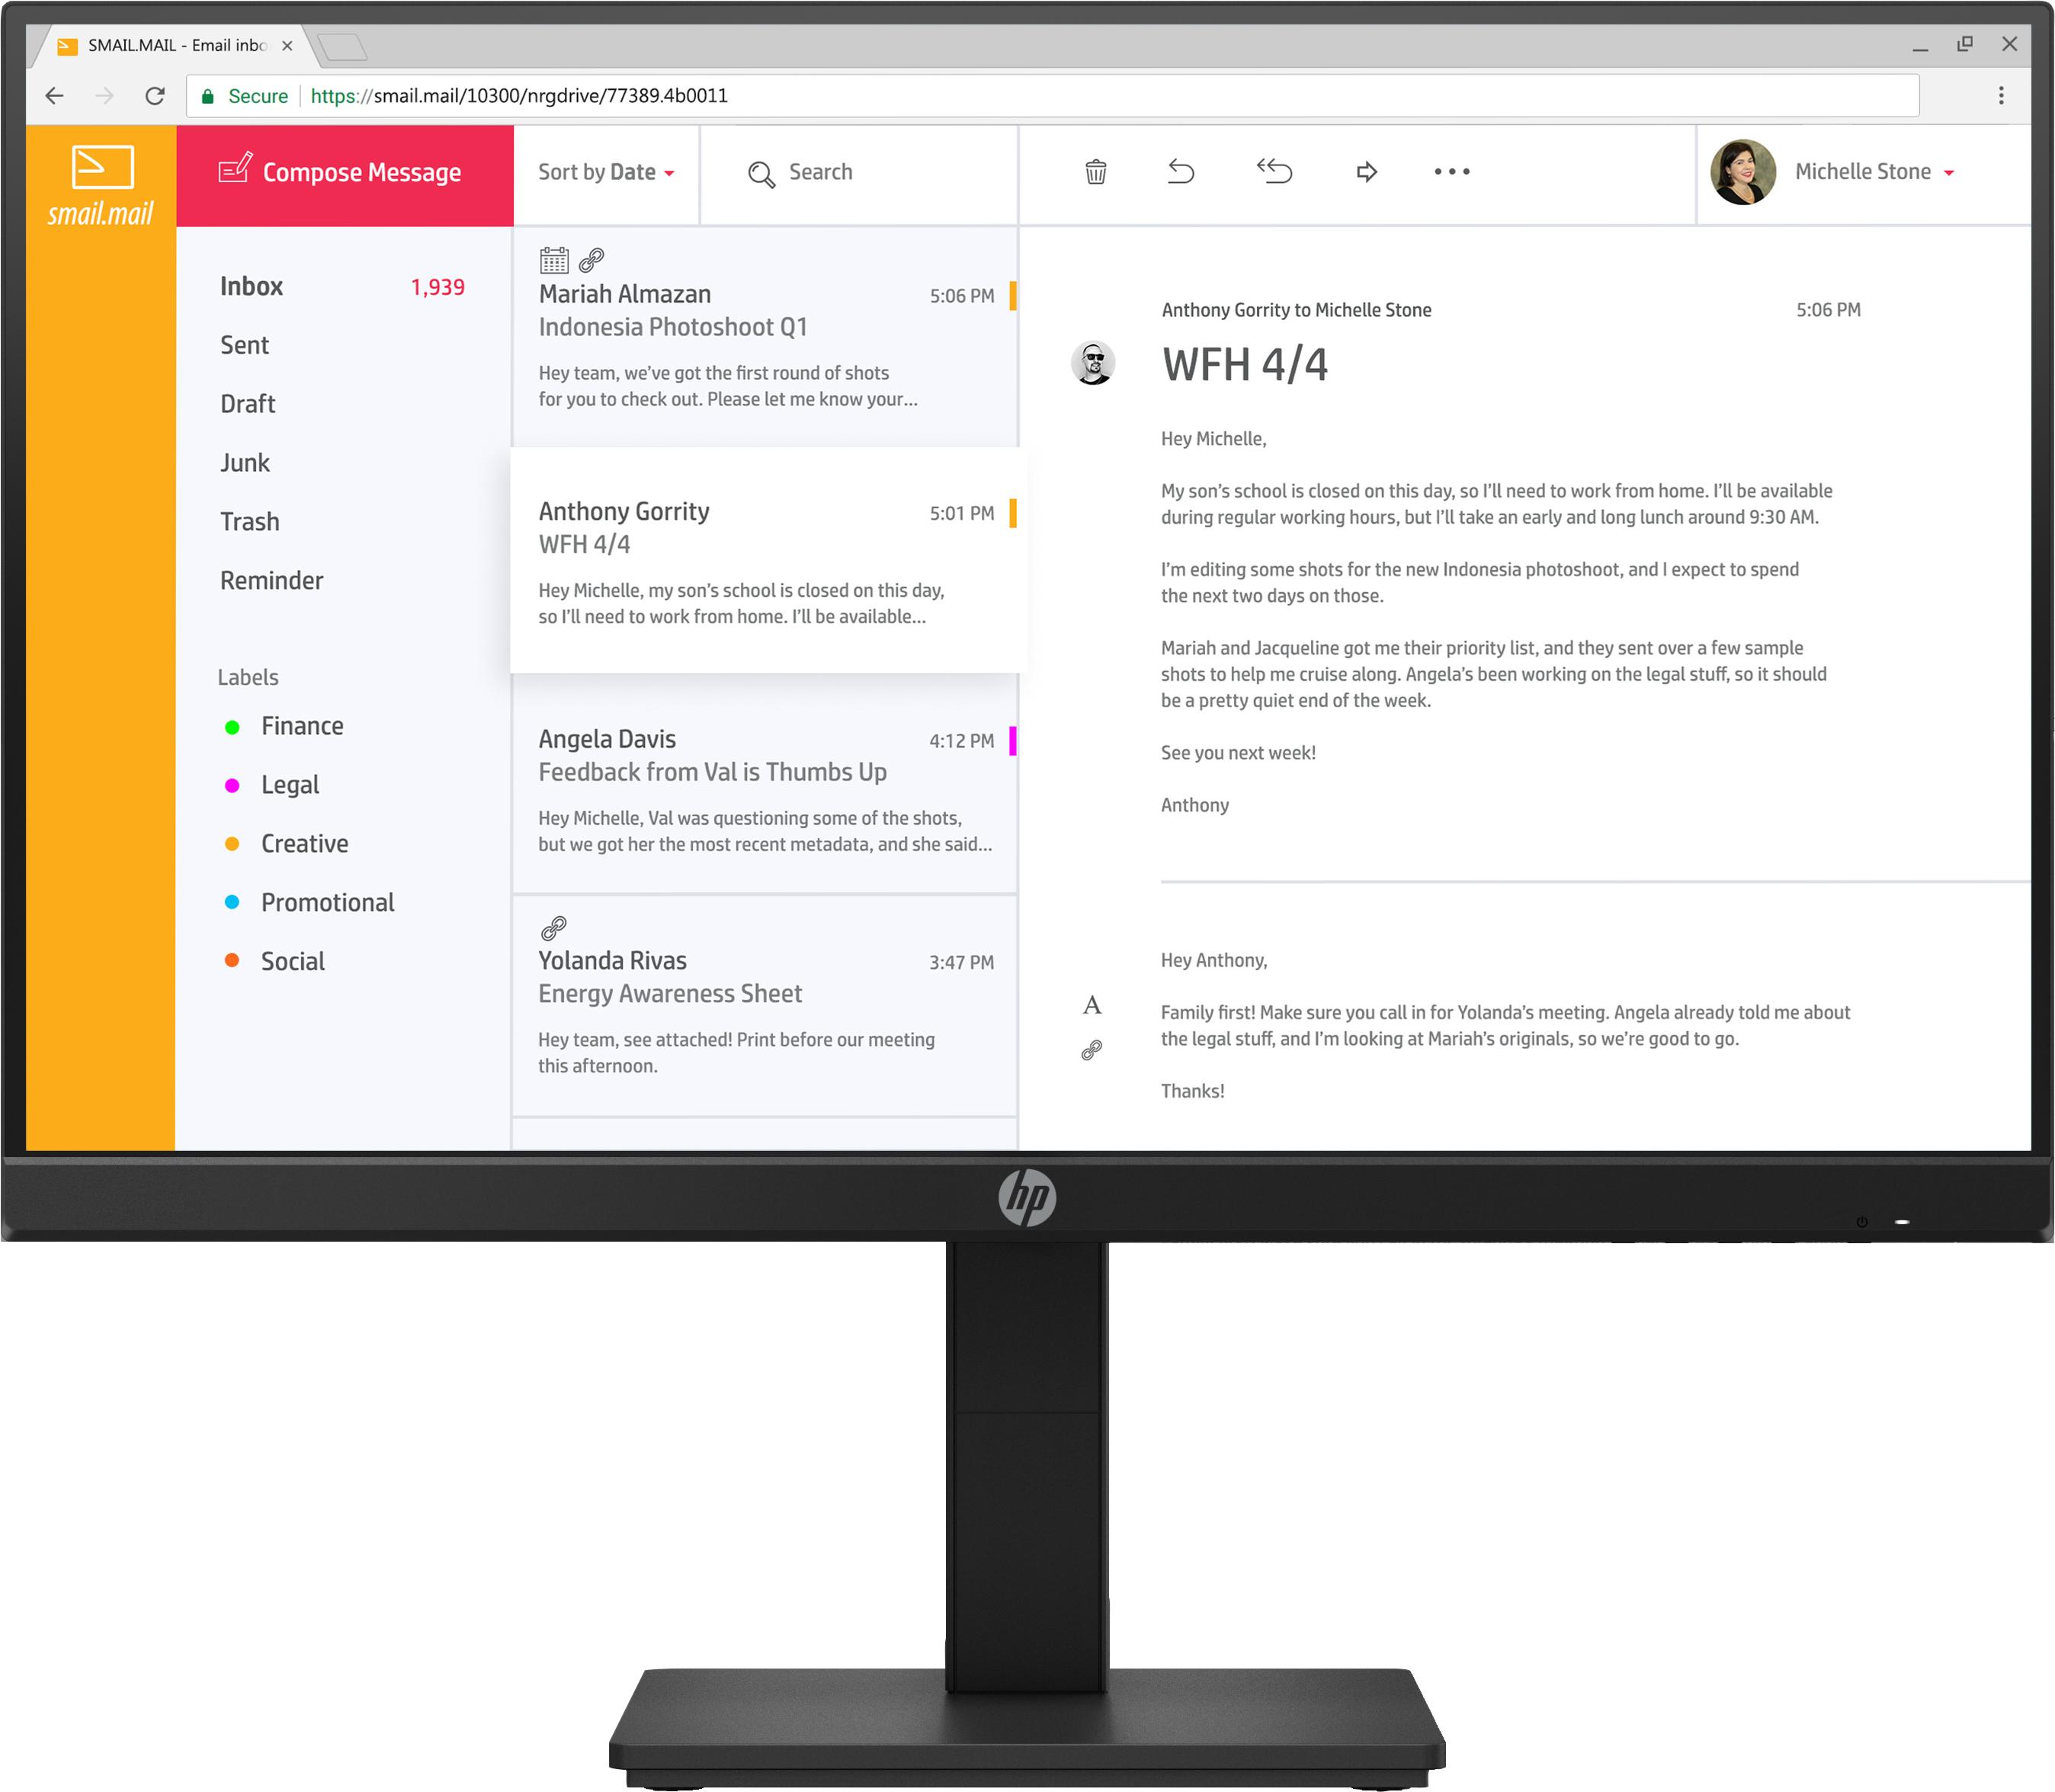Click the Sent folder in sidebar

245,344
